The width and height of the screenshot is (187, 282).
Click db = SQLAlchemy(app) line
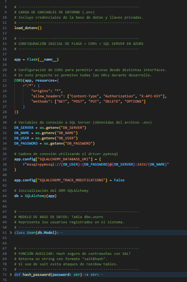(35, 196)
